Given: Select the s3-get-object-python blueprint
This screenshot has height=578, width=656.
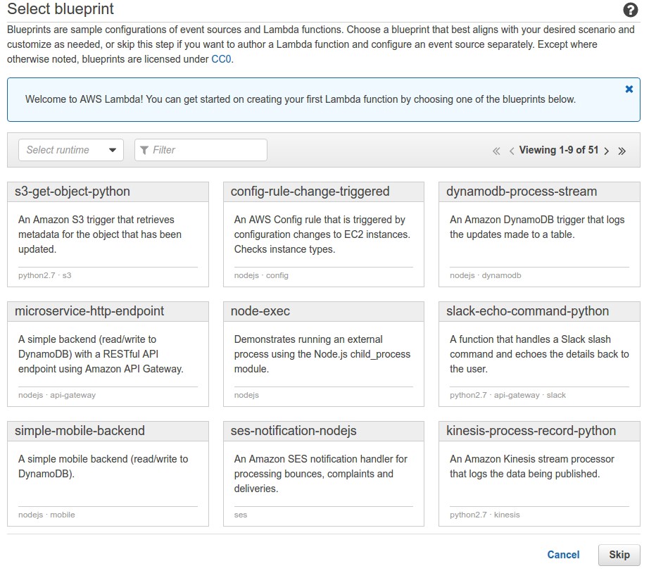Looking at the screenshot, I should coord(72,191).
